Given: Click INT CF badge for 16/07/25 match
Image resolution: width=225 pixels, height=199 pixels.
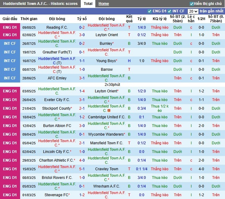Looking at the screenshot, I should coord(10,61).
